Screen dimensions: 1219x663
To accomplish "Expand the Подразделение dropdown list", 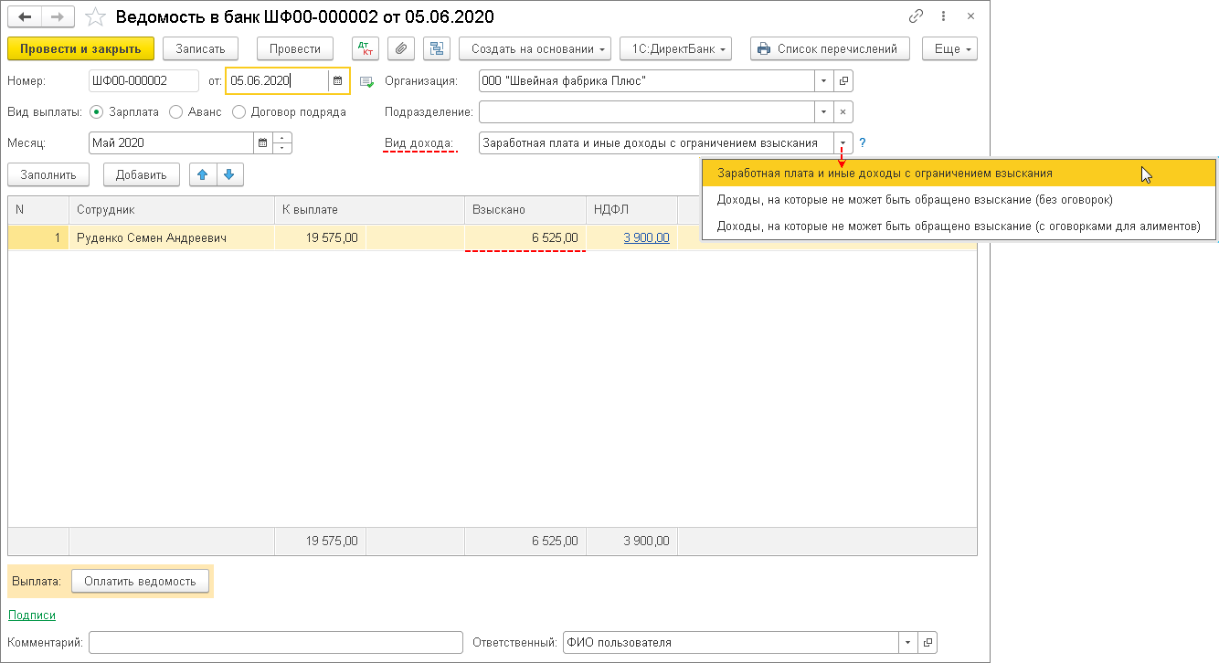I will tap(824, 112).
